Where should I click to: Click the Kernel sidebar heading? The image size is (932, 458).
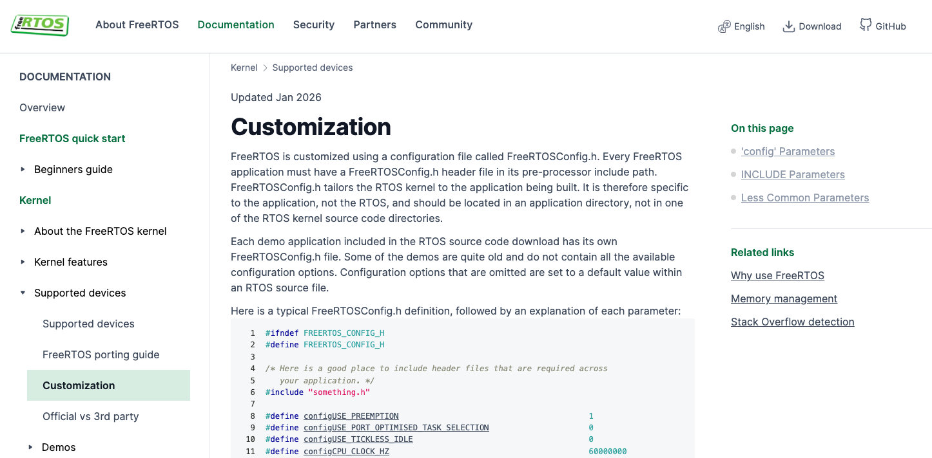tap(35, 200)
